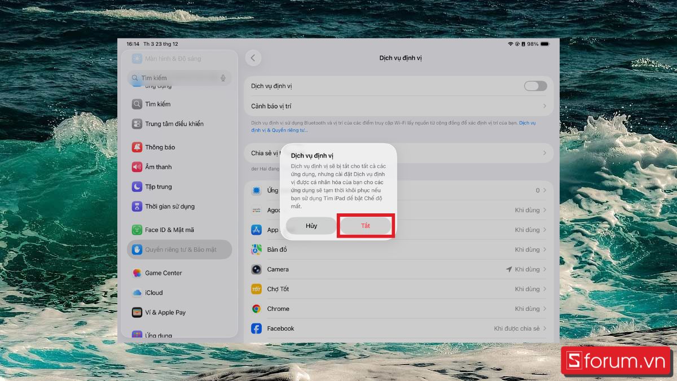The image size is (677, 381).
Task: Expand Facebook Khi được chia sẻ chevron
Action: [x=544, y=329]
